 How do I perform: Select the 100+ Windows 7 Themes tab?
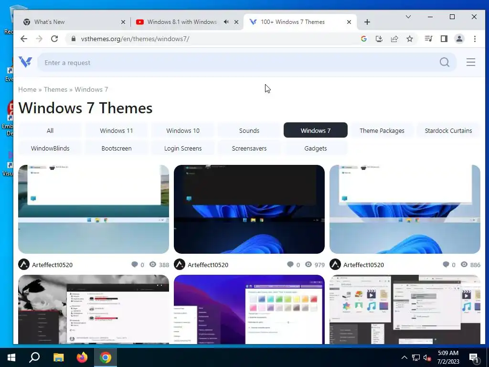point(300,22)
